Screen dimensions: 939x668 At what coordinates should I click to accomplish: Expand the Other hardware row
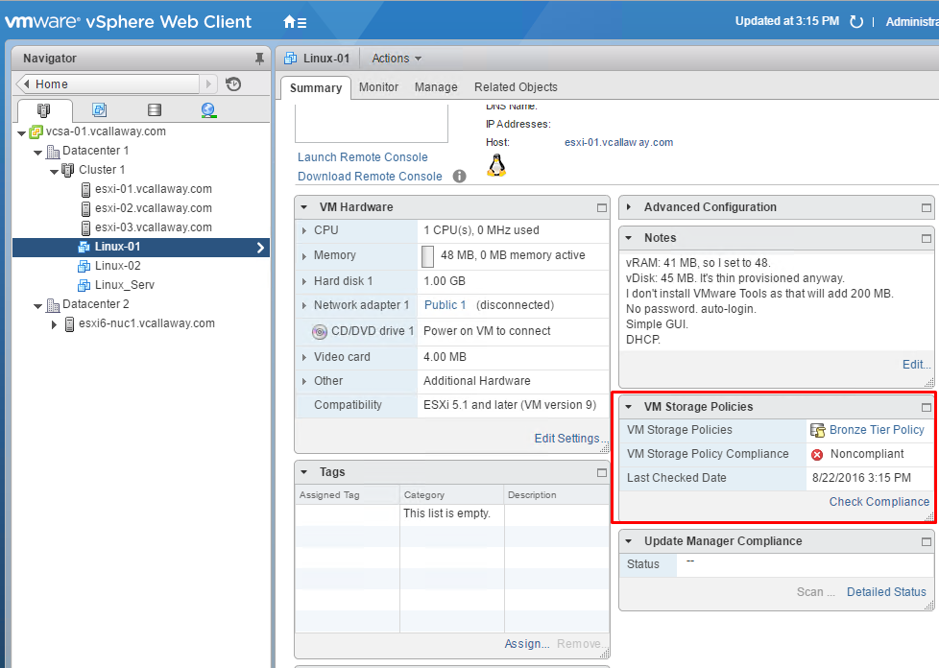coord(304,381)
